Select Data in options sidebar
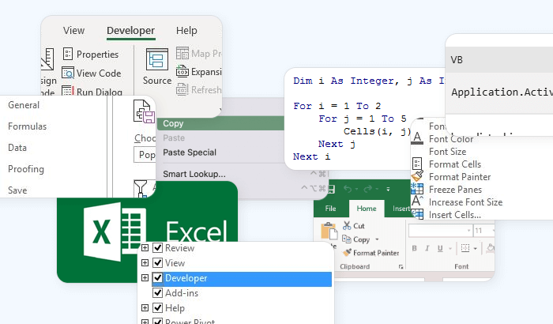The image size is (553, 324). [x=17, y=148]
